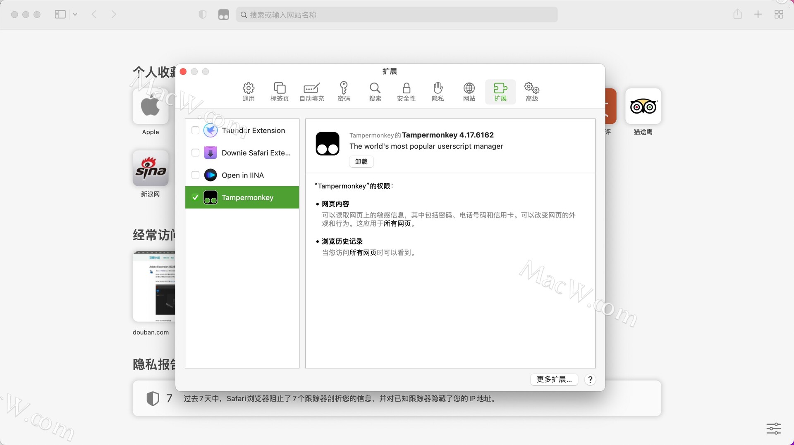
Task: Select the Downie extension icon in list
Action: click(210, 153)
